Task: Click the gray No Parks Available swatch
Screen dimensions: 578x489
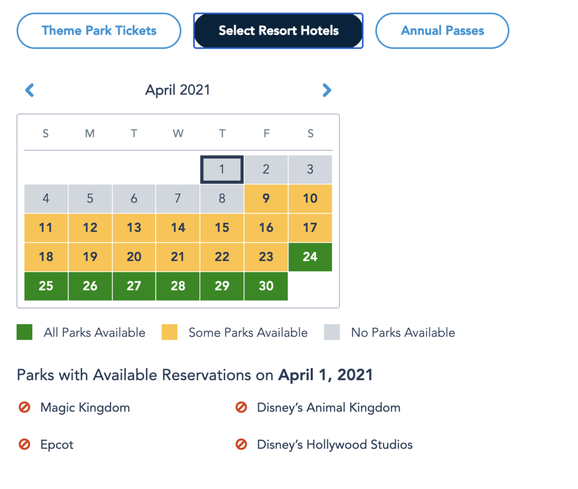Action: [x=332, y=332]
